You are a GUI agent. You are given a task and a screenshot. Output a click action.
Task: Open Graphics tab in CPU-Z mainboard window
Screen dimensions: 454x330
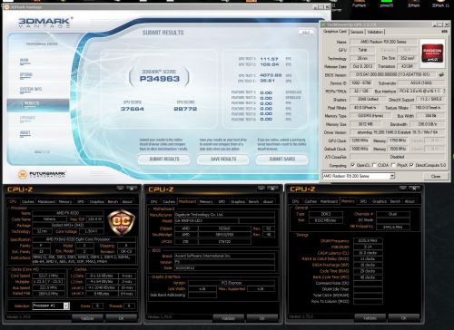(238, 201)
